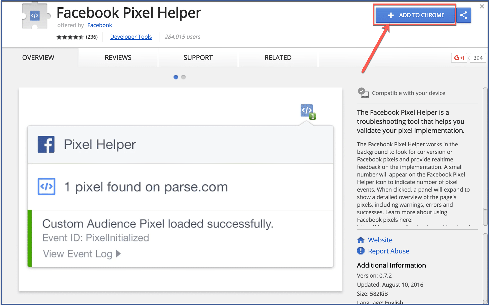Select the REVIEWS tab
The height and width of the screenshot is (305, 489).
point(118,57)
